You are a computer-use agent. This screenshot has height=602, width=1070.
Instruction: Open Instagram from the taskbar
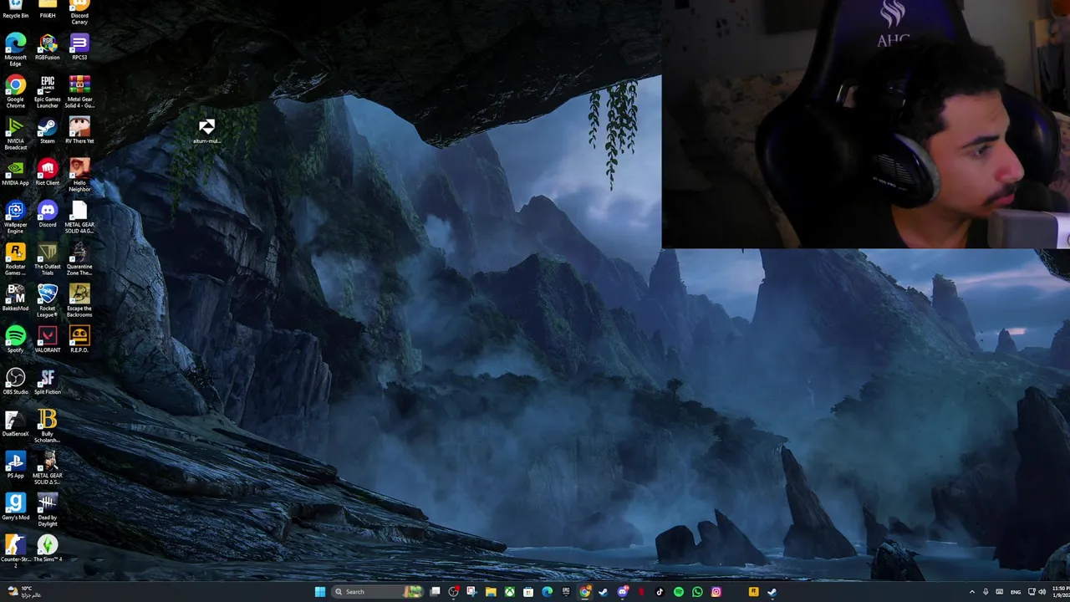click(716, 592)
